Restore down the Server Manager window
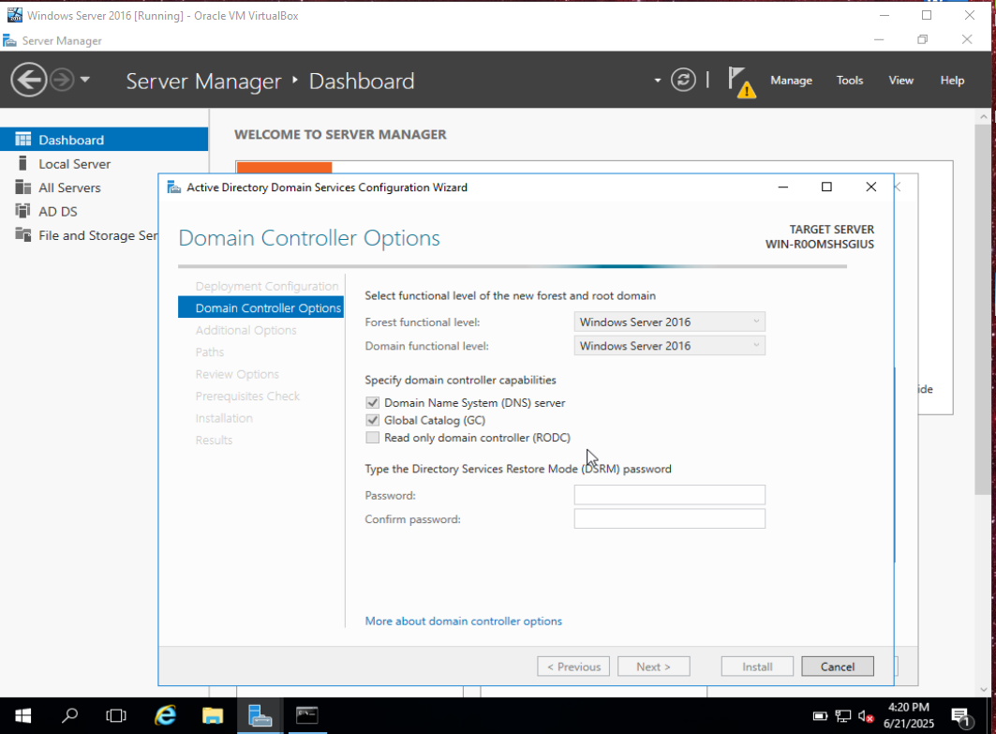This screenshot has width=996, height=734. click(922, 39)
